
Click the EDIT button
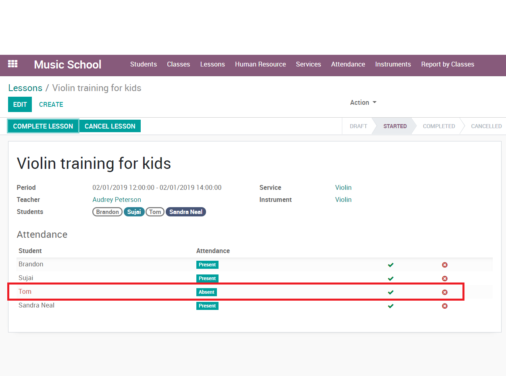click(20, 104)
